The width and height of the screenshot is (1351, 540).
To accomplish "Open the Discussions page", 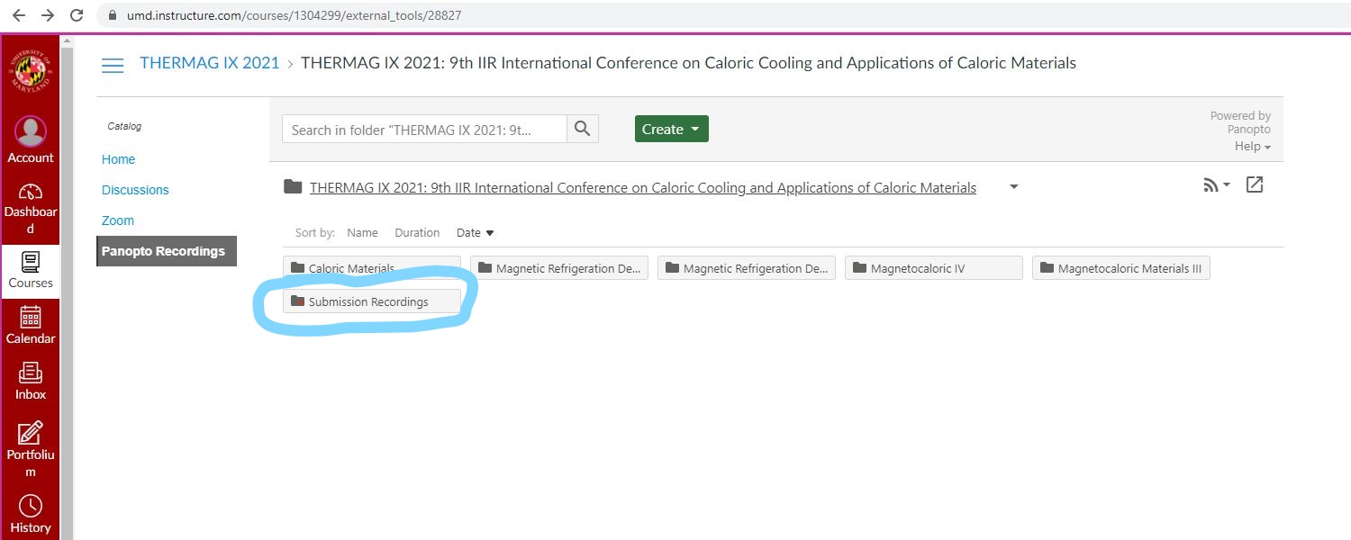I will (x=135, y=190).
